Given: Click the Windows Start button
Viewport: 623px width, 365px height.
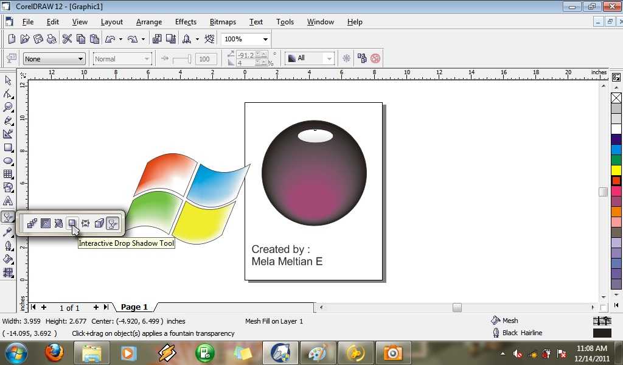Looking at the screenshot, I should [x=16, y=353].
